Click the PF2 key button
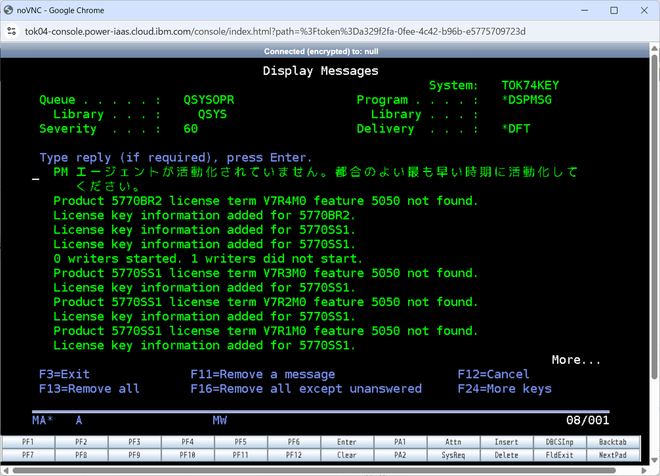 (81, 442)
